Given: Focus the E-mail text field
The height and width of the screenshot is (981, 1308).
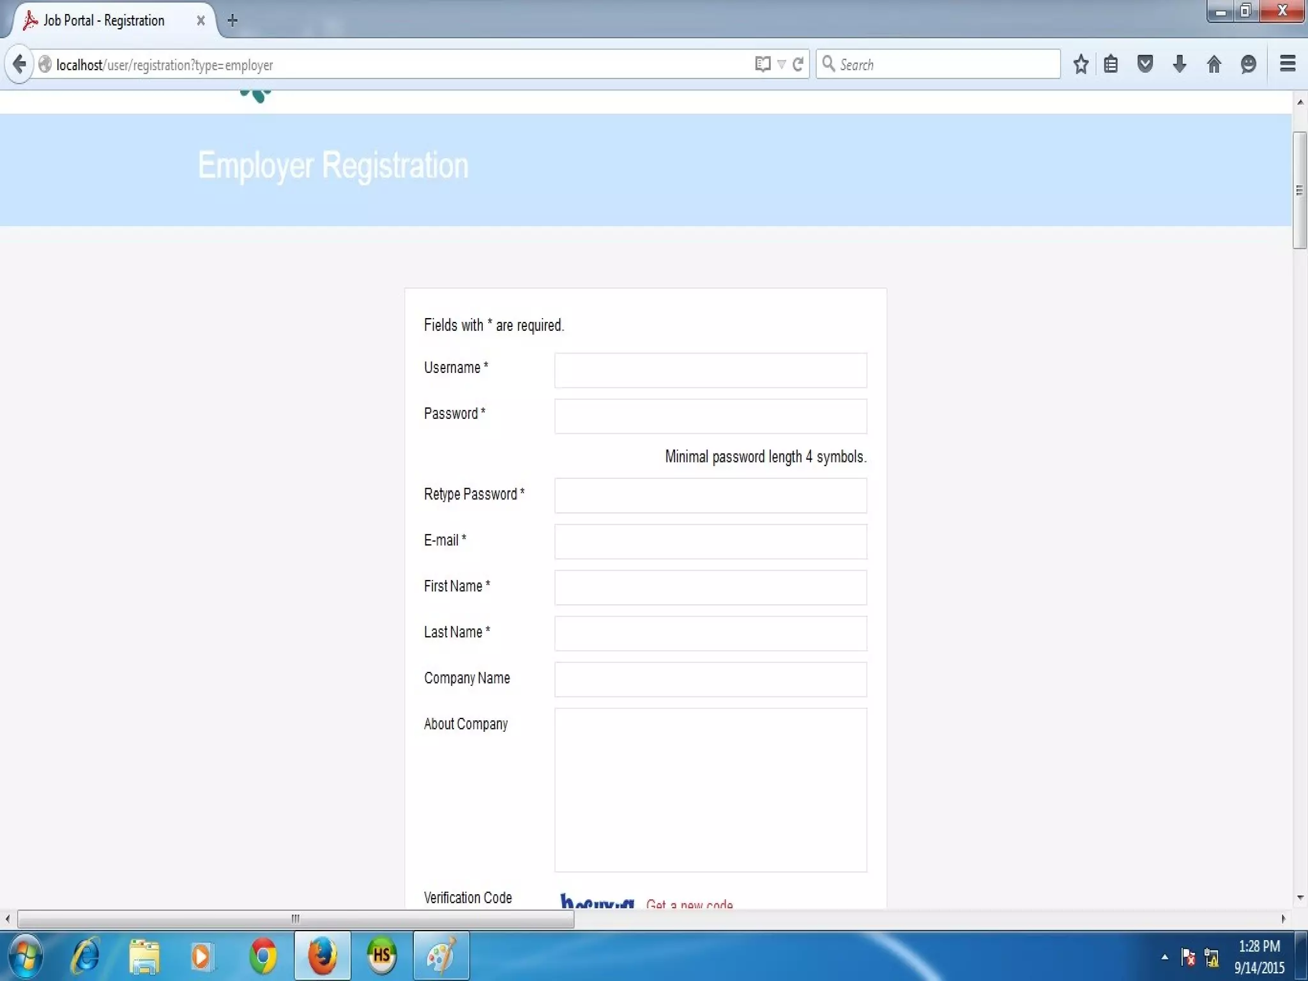Looking at the screenshot, I should tap(710, 542).
